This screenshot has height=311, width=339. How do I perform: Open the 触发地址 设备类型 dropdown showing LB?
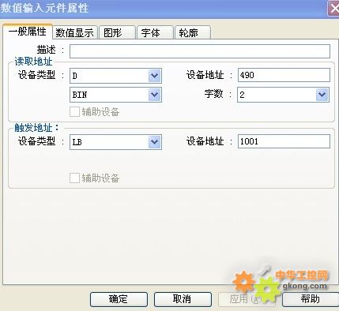115,142
